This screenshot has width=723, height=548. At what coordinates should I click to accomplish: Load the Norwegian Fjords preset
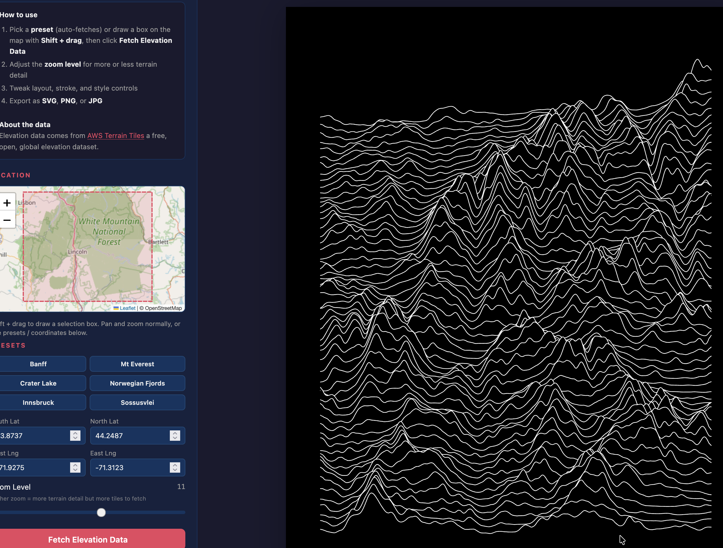tap(137, 383)
